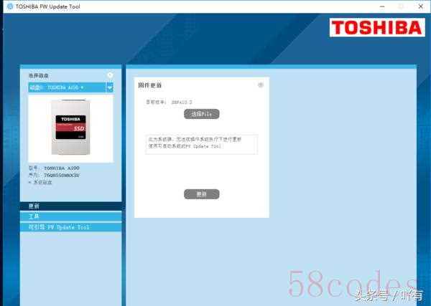This screenshot has width=431, height=306.
Task: Click the help icon in 固件更新 panel
Action: click(x=261, y=85)
